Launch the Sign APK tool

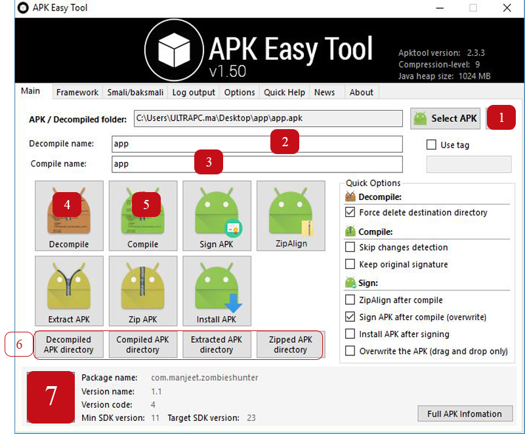[x=217, y=216]
